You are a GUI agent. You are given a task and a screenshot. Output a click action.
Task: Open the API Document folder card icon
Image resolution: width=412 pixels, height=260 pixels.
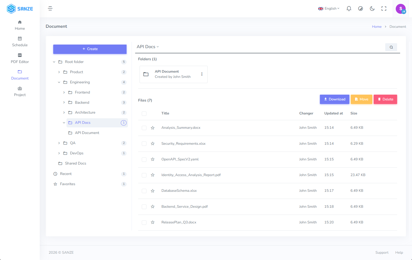(146, 74)
